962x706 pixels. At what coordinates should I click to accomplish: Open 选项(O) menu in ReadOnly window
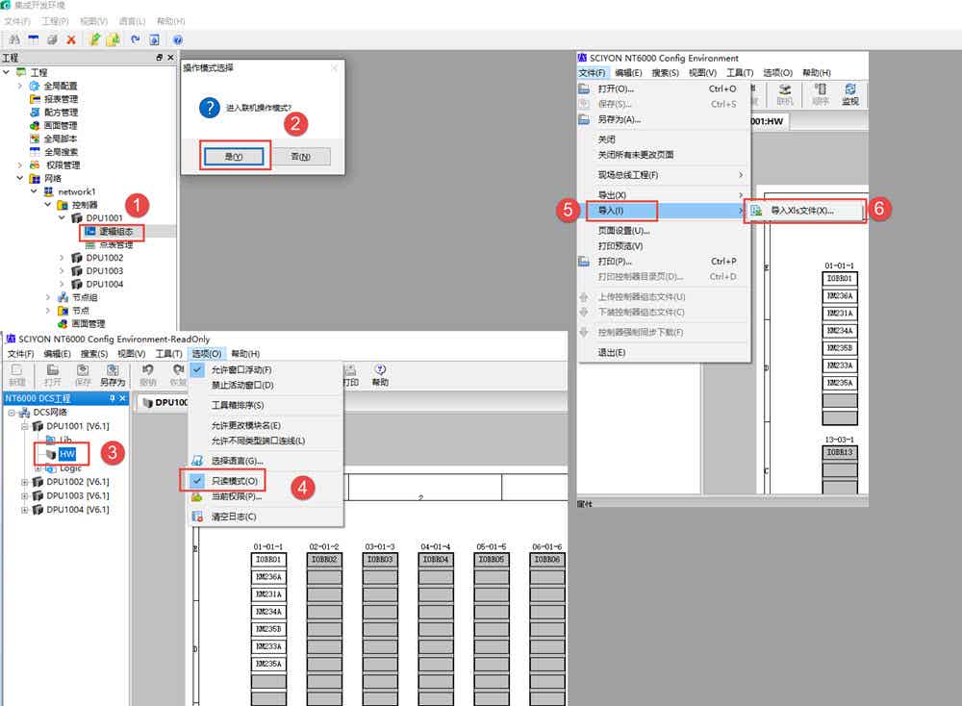coord(206,354)
